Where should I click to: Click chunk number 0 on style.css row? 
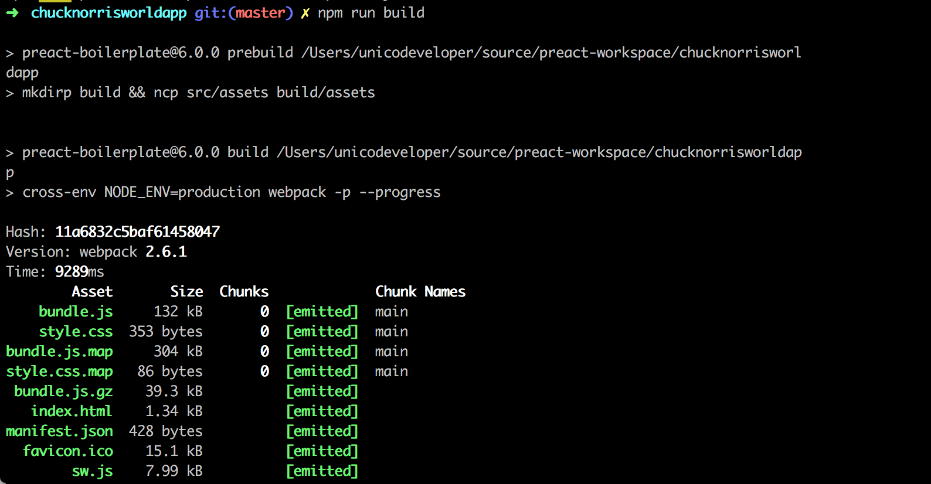[x=265, y=332]
